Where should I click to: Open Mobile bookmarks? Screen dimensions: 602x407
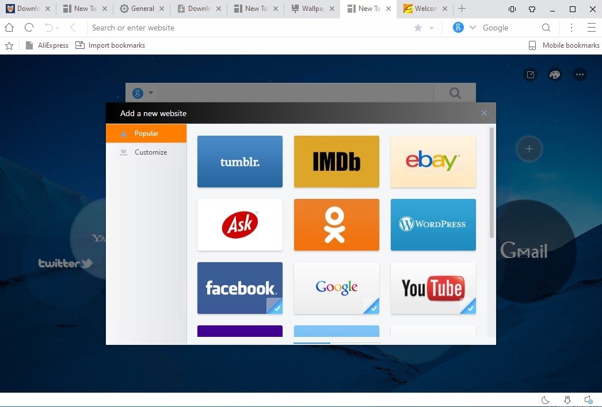point(564,45)
